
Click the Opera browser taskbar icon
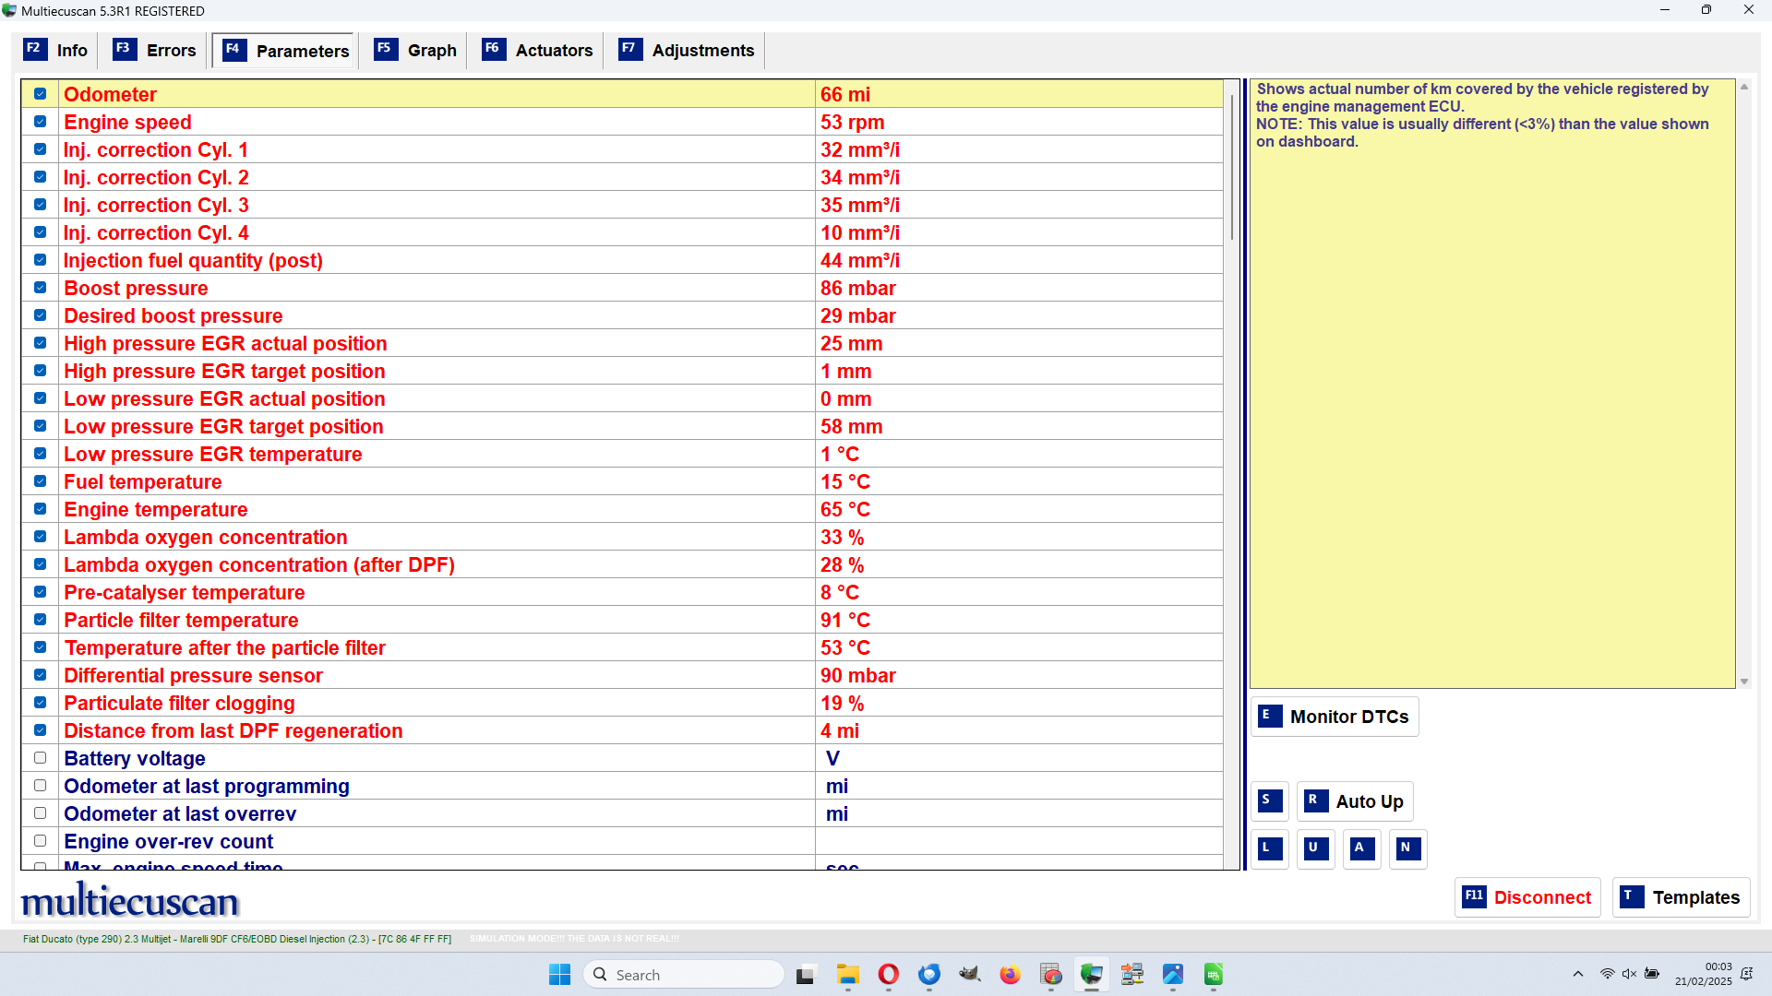coord(888,975)
